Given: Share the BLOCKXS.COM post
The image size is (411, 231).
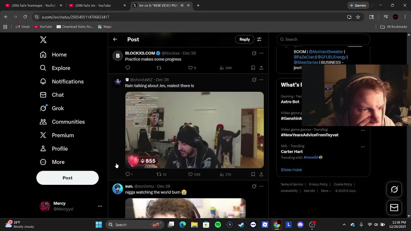Looking at the screenshot, I should 261,68.
